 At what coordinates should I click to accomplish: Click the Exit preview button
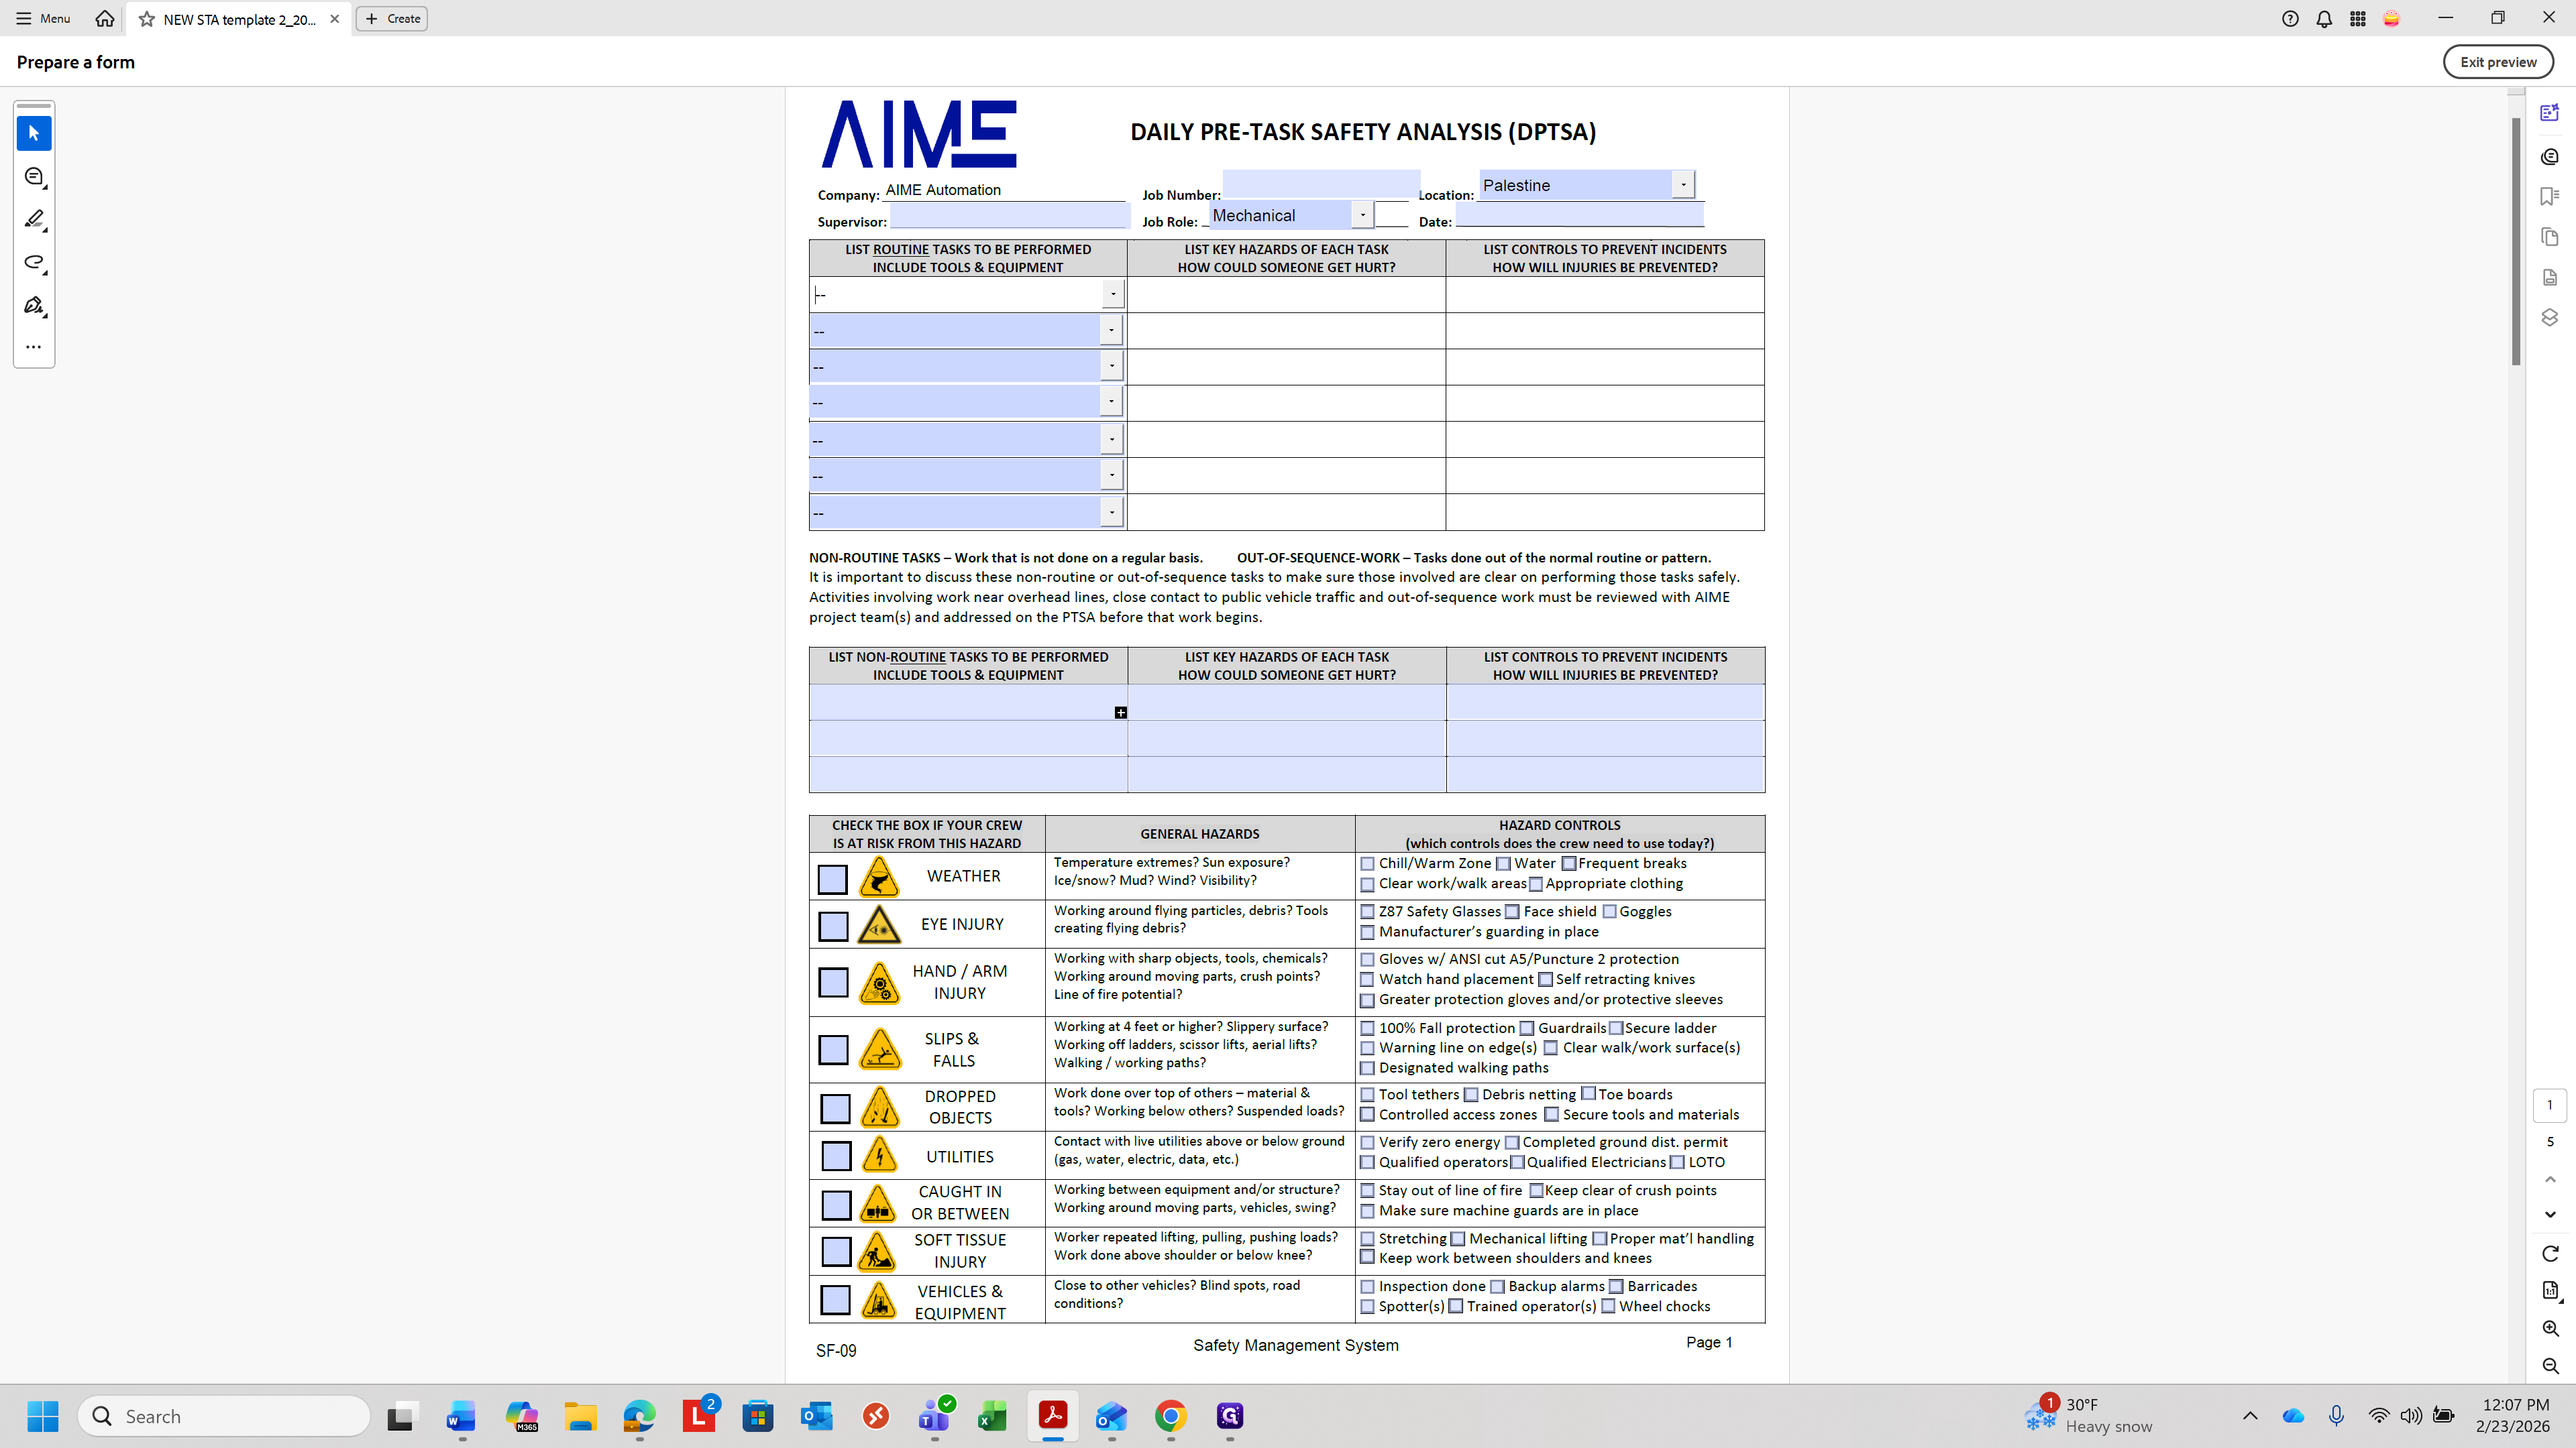[x=2497, y=62]
